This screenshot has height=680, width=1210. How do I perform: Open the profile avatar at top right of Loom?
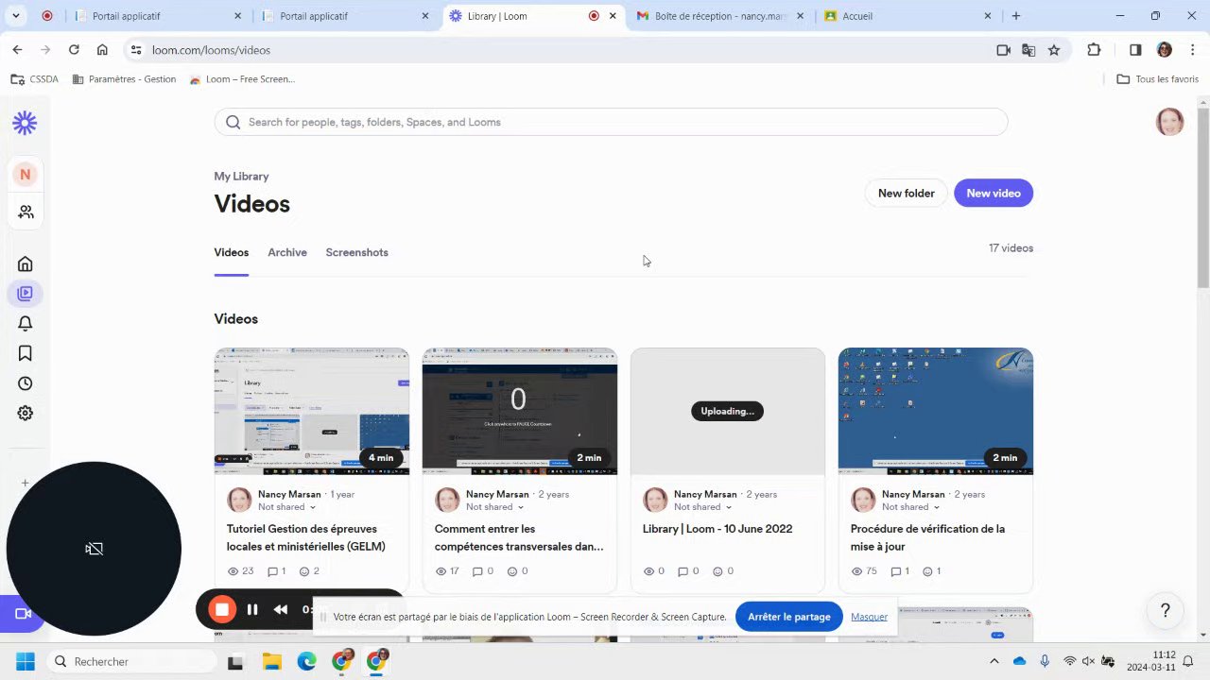pyautogui.click(x=1170, y=122)
